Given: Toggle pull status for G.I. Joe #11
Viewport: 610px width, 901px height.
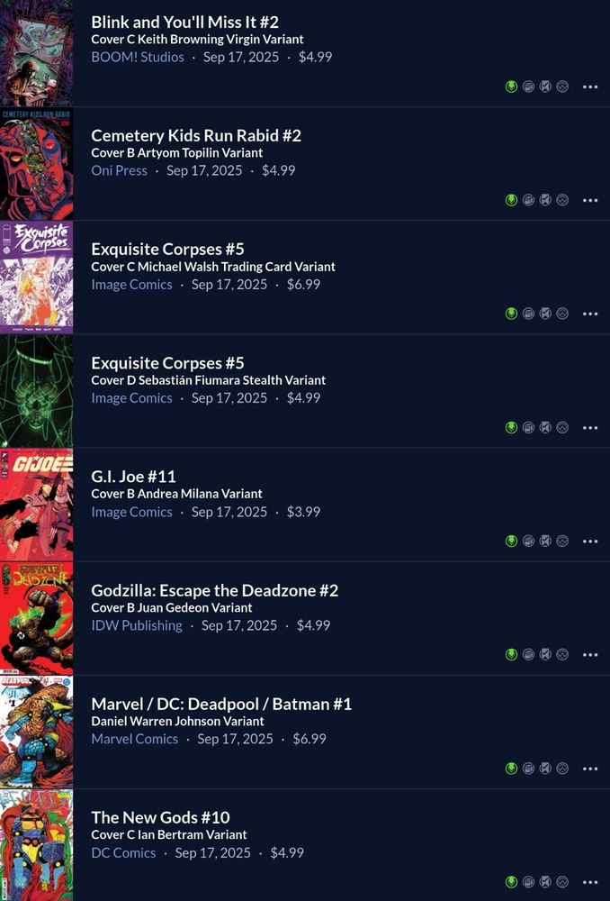Looking at the screenshot, I should 511,542.
